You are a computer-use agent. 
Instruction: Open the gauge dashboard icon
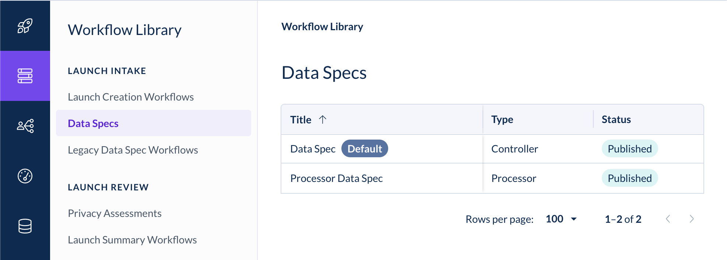point(25,176)
